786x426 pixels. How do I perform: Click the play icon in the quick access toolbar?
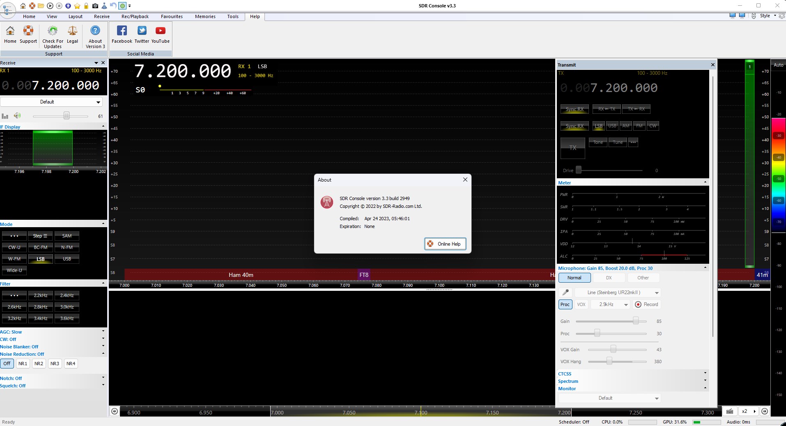point(50,6)
